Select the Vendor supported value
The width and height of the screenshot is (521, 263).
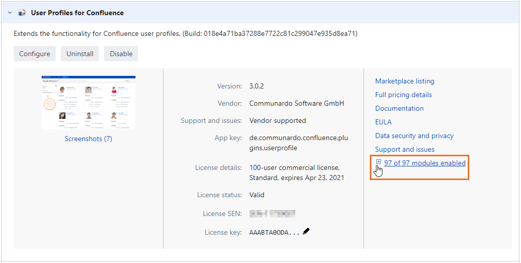click(277, 120)
